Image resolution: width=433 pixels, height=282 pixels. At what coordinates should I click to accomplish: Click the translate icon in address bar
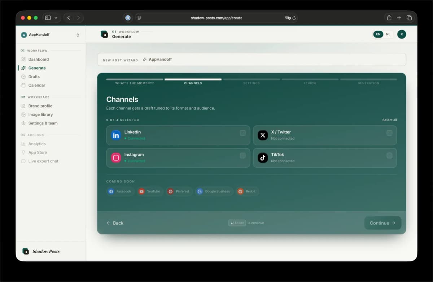click(x=288, y=18)
